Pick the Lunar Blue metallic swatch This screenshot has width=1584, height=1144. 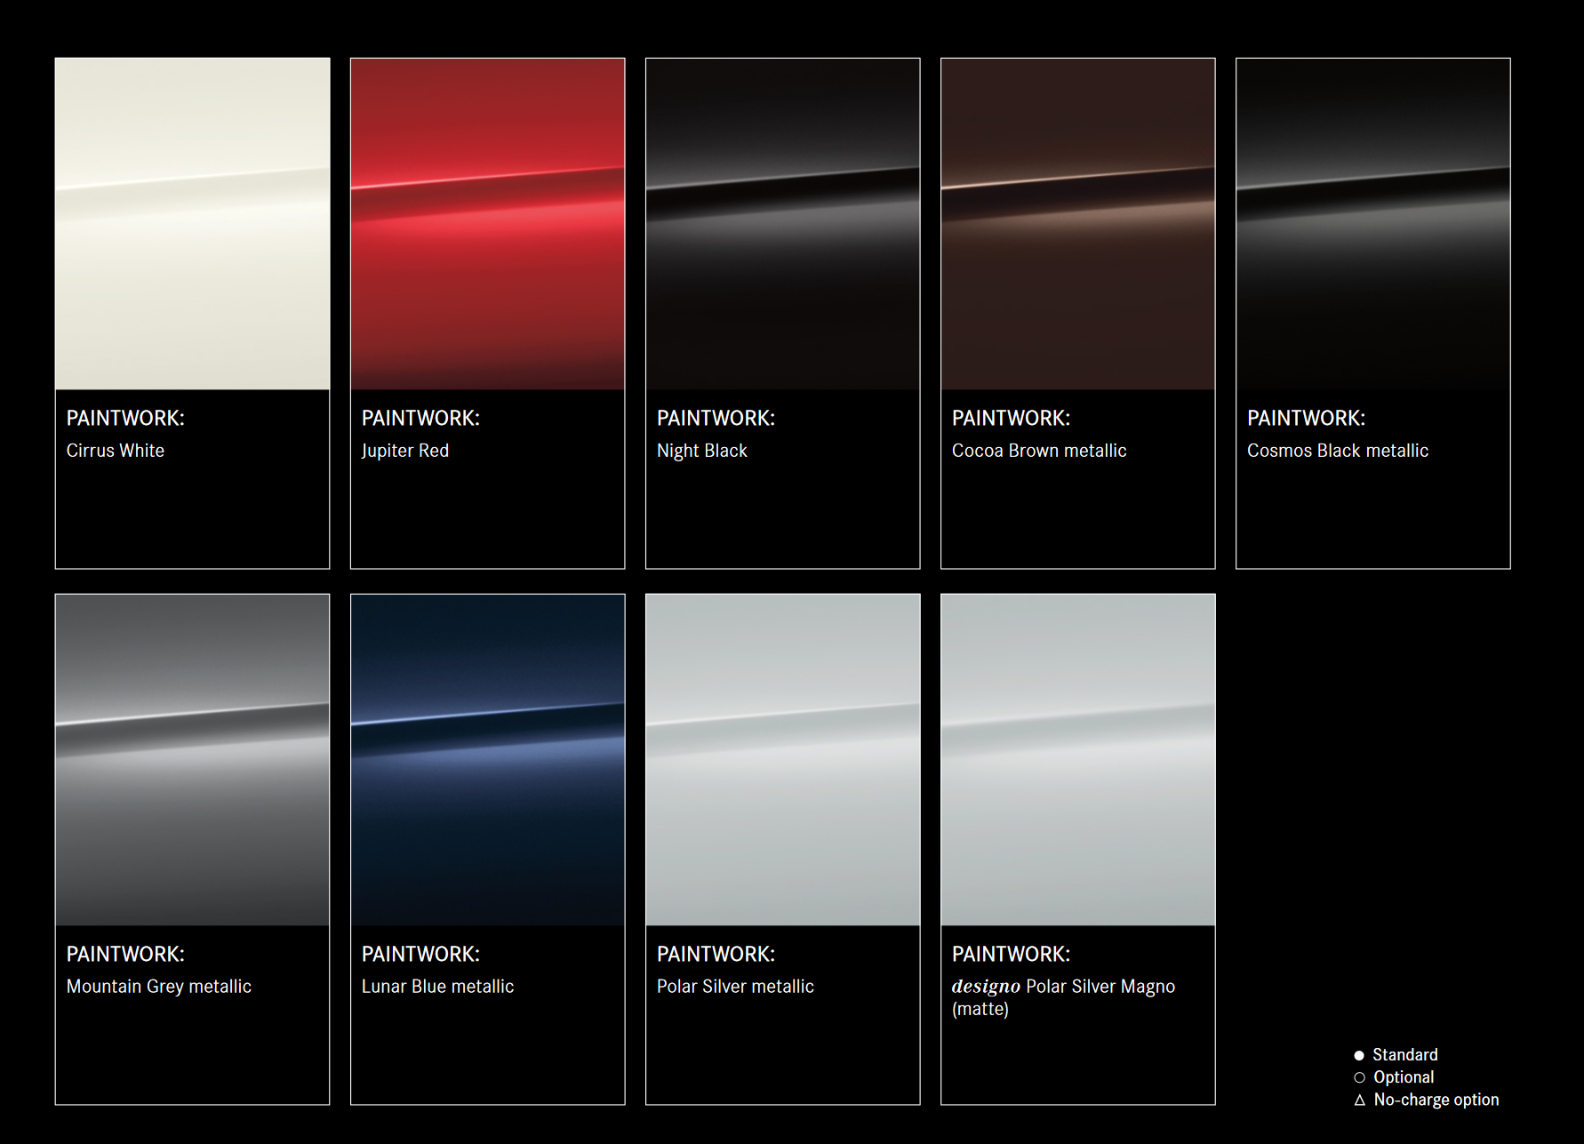[487, 760]
